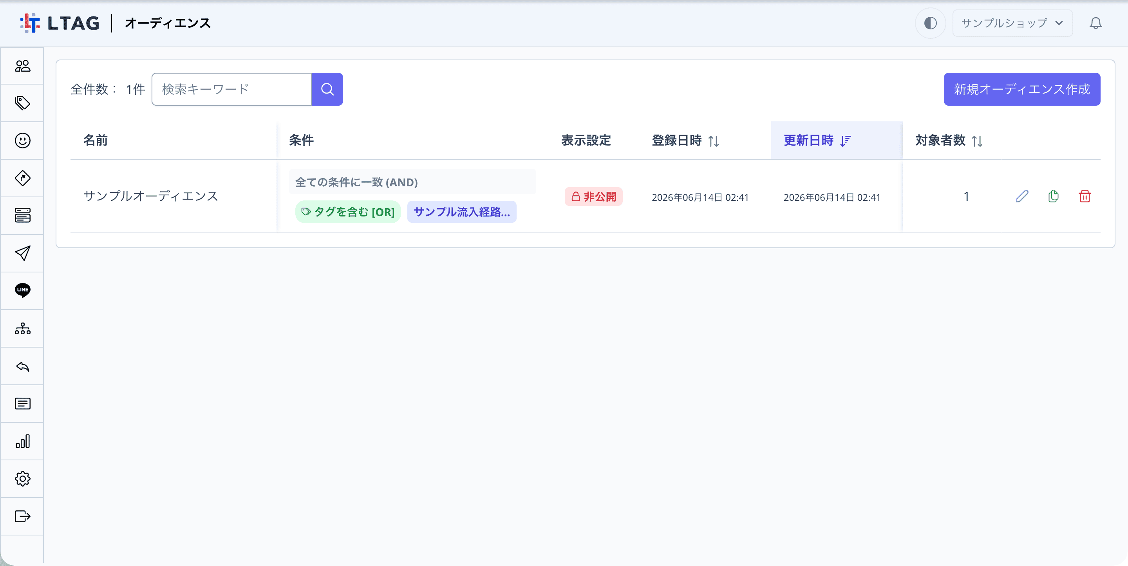Click the logout exit sidebar icon
Image resolution: width=1128 pixels, height=566 pixels.
(22, 516)
